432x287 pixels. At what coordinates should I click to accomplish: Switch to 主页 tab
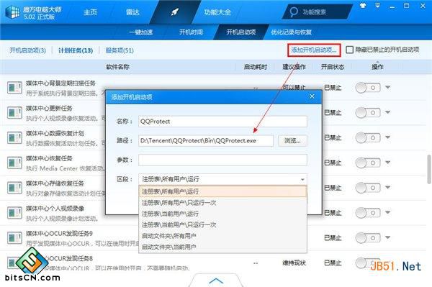pyautogui.click(x=91, y=12)
